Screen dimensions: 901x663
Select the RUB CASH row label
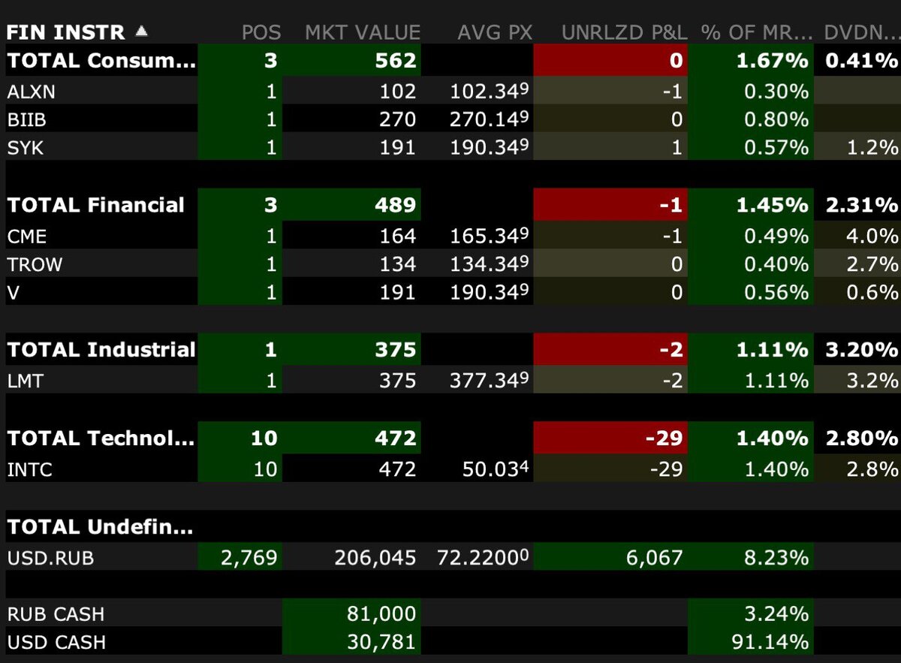click(56, 614)
